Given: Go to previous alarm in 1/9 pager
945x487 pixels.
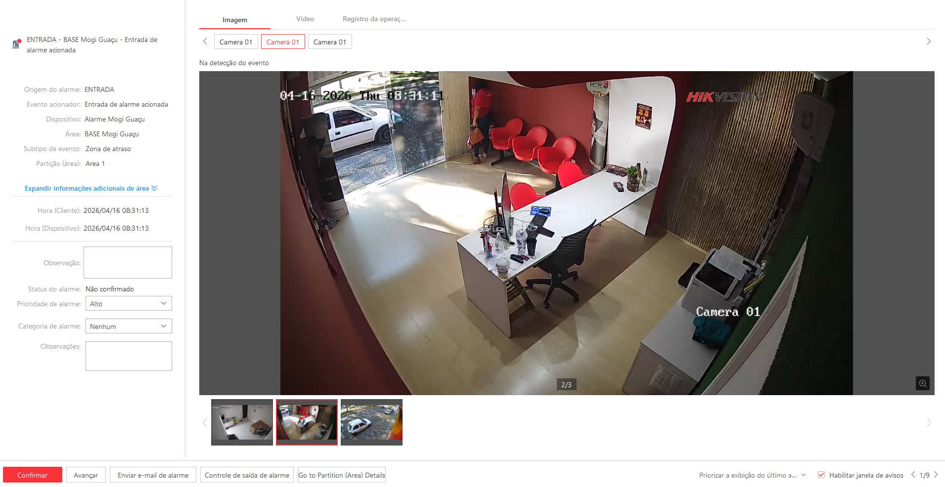Looking at the screenshot, I should pyautogui.click(x=913, y=475).
